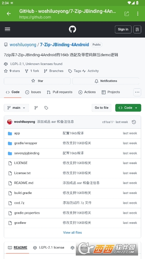
Task: Click the balance scale license icon
Action: pos(6,64)
